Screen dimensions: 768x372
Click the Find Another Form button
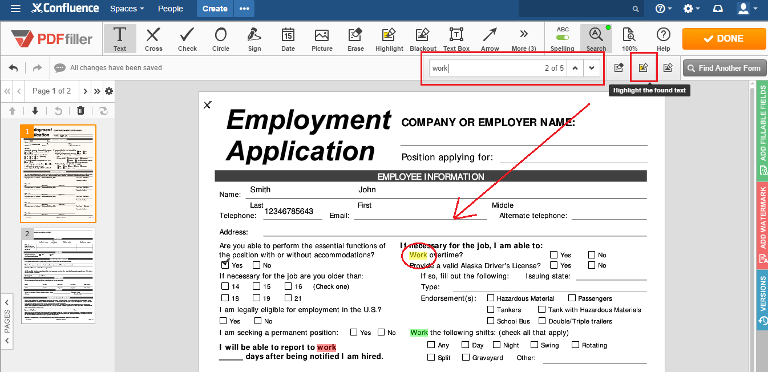coord(724,68)
